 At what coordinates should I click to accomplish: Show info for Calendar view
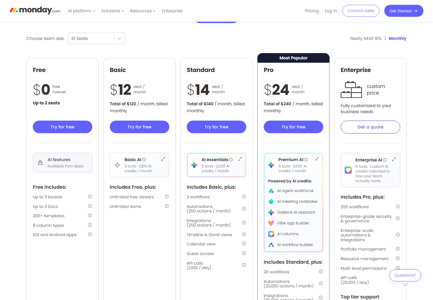point(244,244)
